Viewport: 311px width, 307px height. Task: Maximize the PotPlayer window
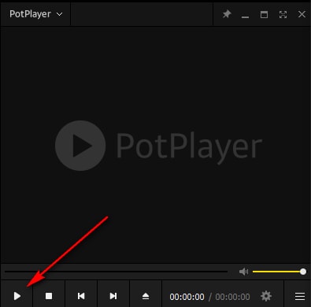tap(264, 14)
